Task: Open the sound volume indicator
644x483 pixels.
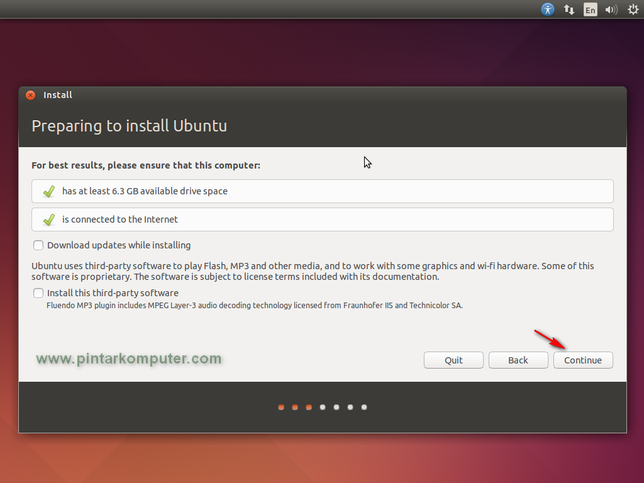Action: coord(611,9)
